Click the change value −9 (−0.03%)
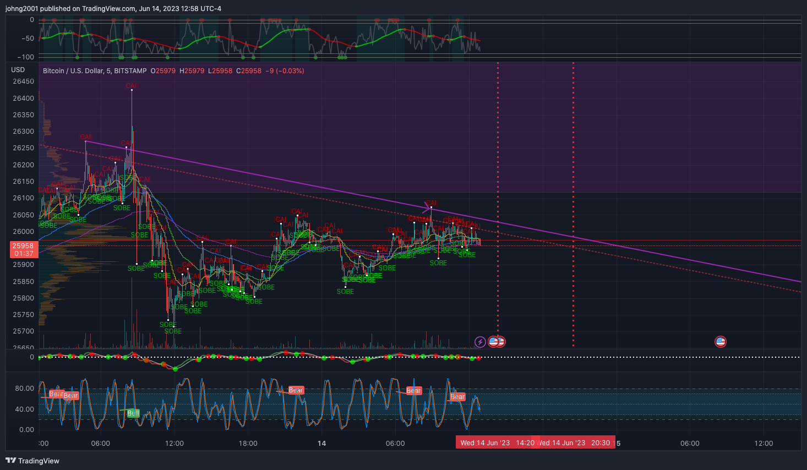The height and width of the screenshot is (470, 807). coord(285,71)
